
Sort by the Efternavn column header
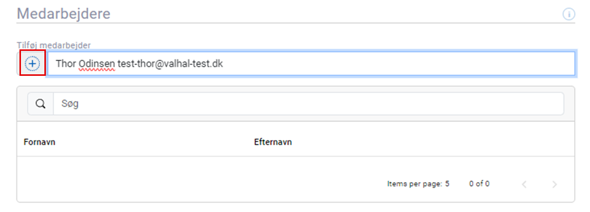pos(273,142)
